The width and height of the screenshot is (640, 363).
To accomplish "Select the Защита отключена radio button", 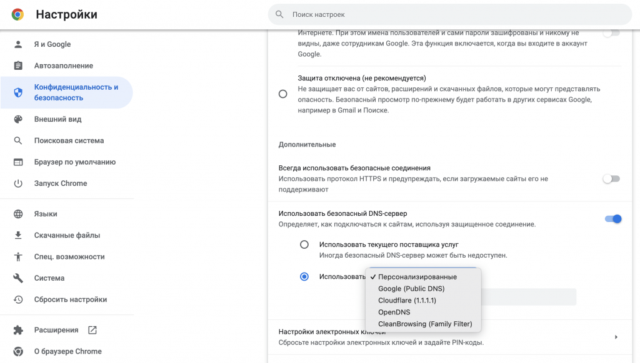I will 283,94.
